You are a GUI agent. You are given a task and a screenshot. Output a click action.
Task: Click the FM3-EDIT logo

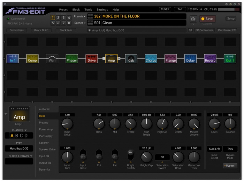(25, 11)
